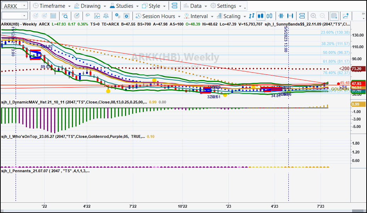
Task: Click the red 47.93 last price tag
Action: [358, 84]
